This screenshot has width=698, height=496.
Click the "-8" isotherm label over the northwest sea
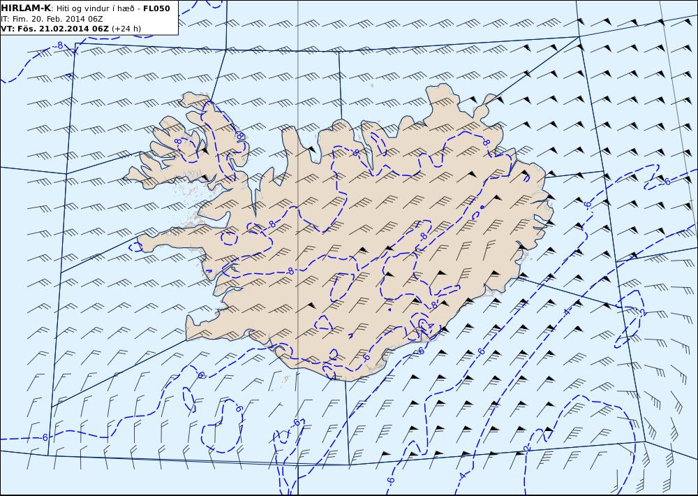(x=59, y=45)
